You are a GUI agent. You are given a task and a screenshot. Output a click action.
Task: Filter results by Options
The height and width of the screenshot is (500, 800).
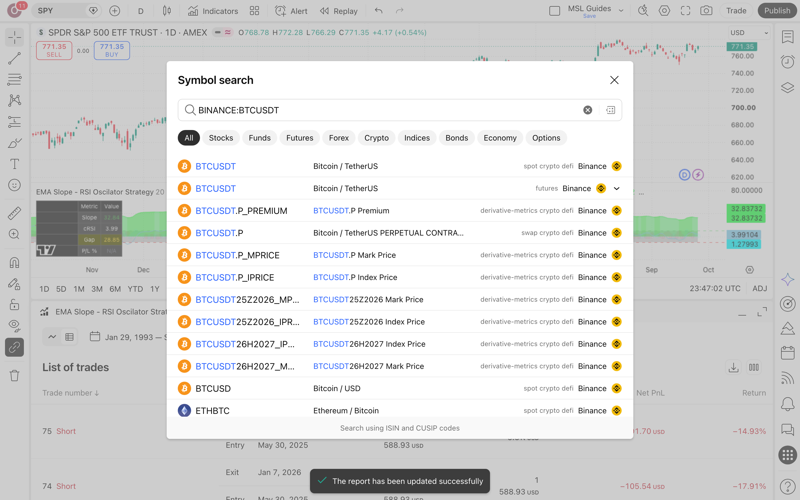pyautogui.click(x=546, y=138)
